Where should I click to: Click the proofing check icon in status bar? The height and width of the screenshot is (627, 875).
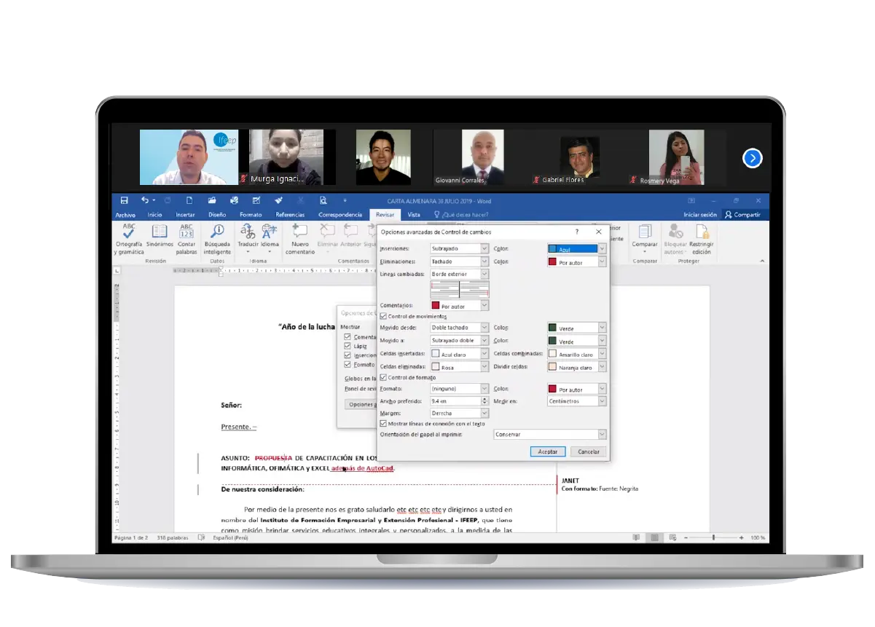click(x=201, y=537)
